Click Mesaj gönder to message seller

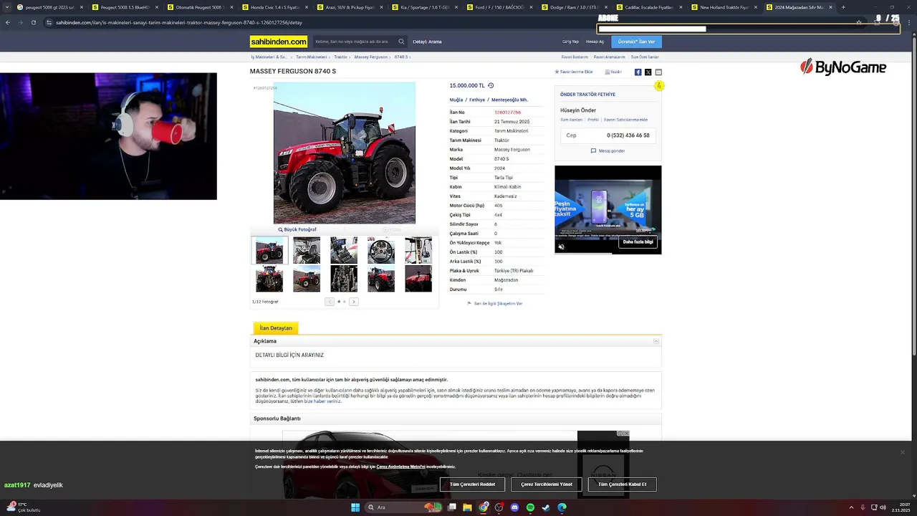608,150
